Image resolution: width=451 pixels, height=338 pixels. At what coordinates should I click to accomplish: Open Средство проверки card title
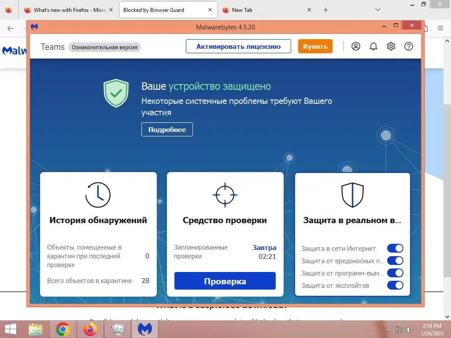225,220
